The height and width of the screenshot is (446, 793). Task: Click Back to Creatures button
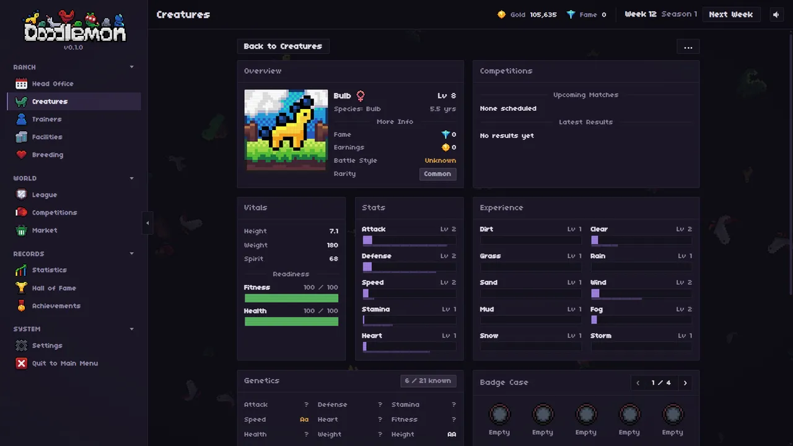[283, 46]
